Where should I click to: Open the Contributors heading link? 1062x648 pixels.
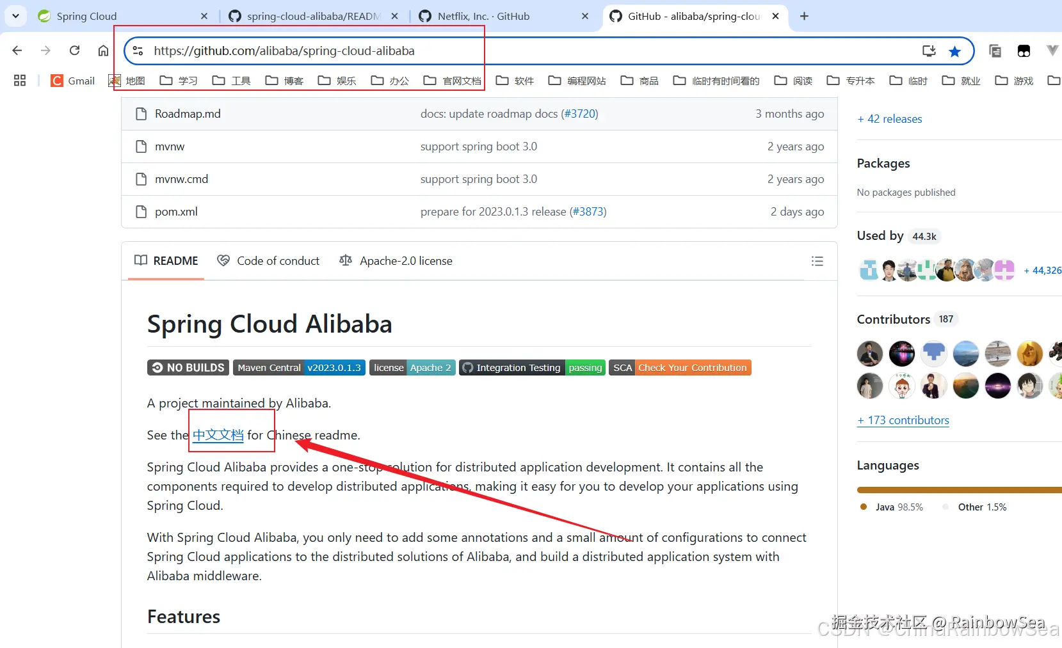click(x=906, y=319)
